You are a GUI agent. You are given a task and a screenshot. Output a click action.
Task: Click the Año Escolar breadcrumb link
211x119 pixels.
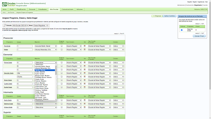click(x=11, y=13)
